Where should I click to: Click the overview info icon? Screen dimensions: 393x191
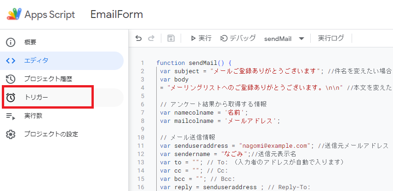click(x=11, y=42)
